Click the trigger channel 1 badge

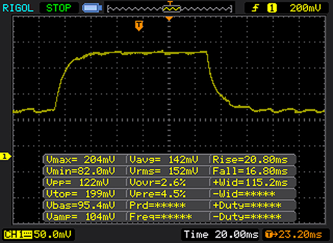(x=272, y=8)
